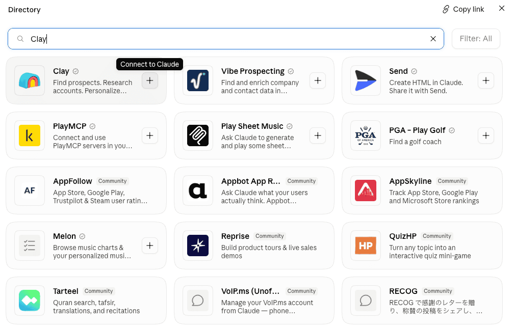The width and height of the screenshot is (513, 327).
Task: Open the Tarteel connector card
Action: click(86, 301)
